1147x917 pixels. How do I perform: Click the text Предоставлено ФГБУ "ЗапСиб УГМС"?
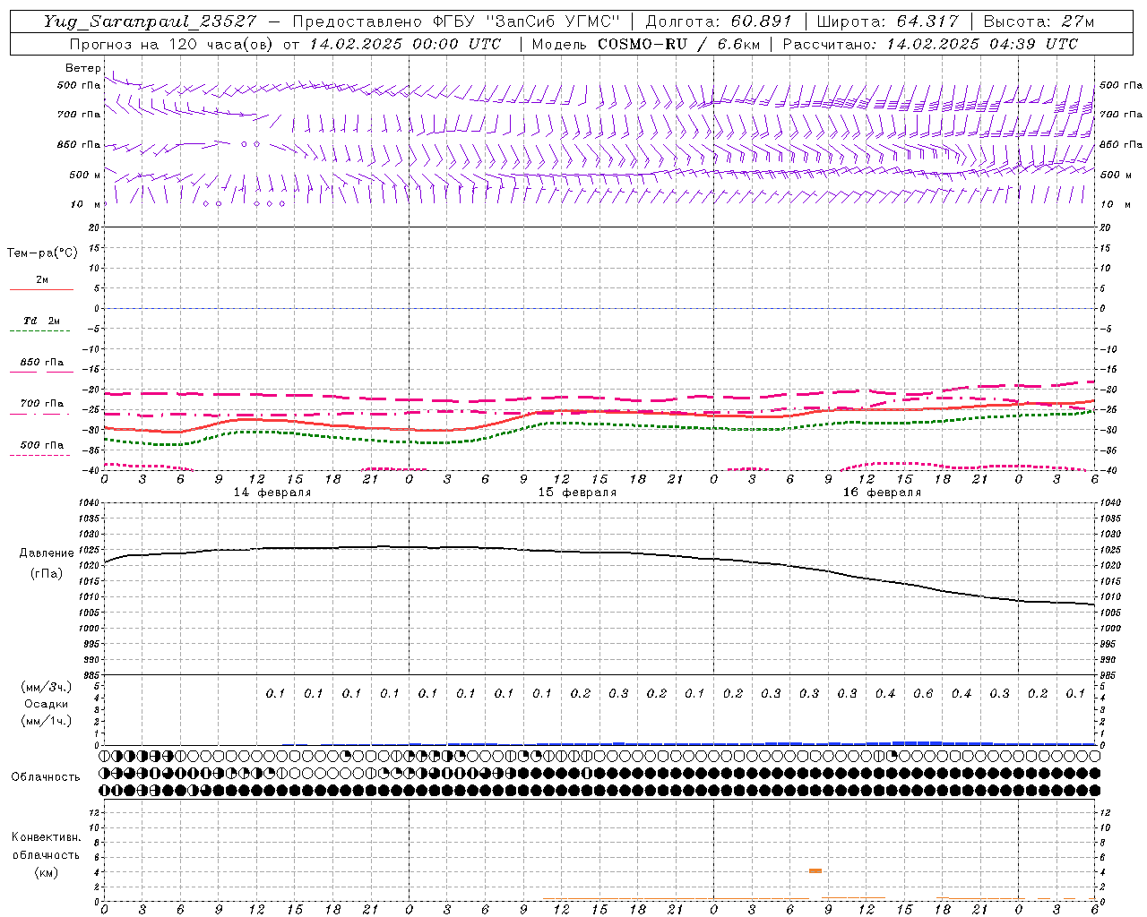(456, 21)
